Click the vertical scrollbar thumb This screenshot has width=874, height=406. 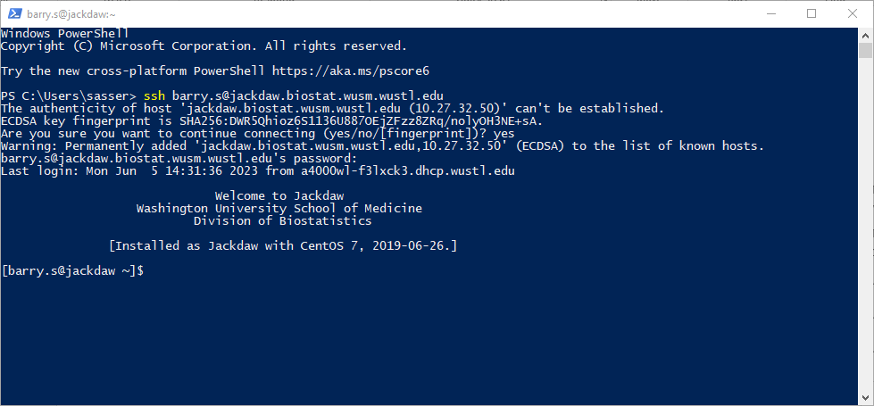tap(865, 50)
